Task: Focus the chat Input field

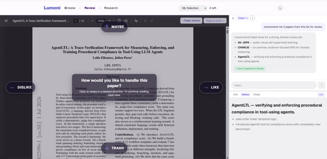Action: pos(274,85)
